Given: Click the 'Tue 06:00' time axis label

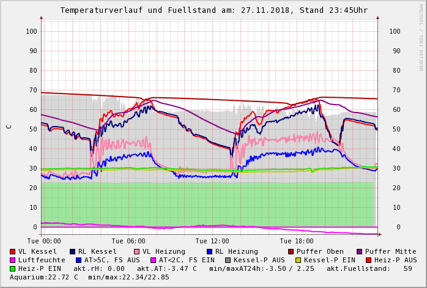Looking at the screenshot, I should point(128,241).
